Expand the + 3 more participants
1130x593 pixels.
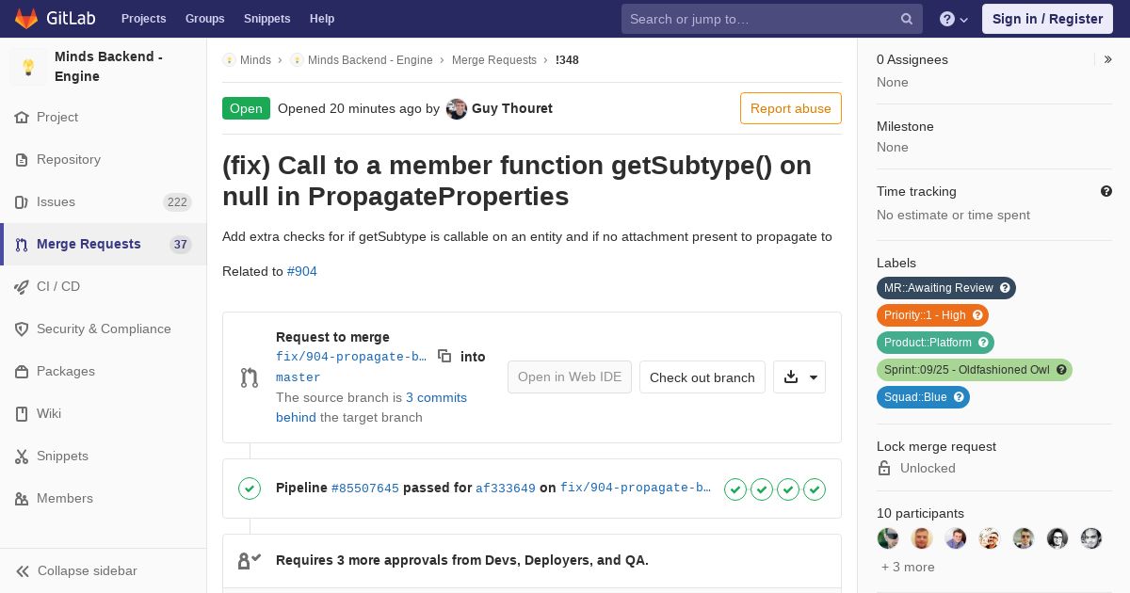pos(908,567)
